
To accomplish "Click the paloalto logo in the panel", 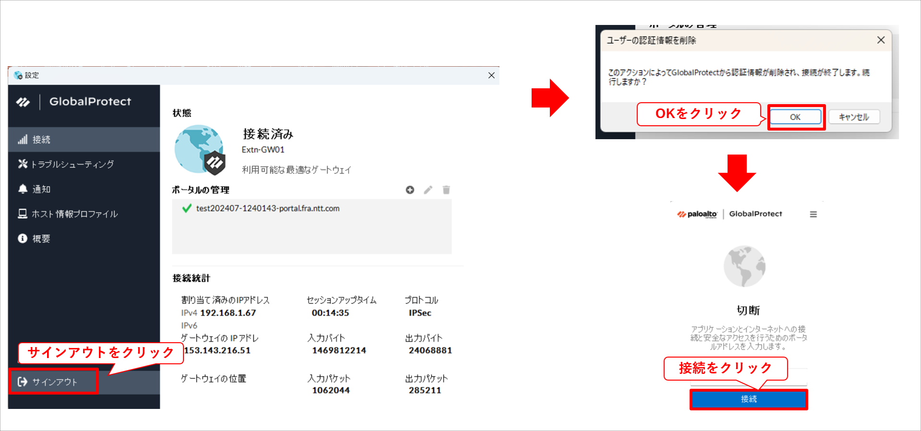I will click(x=697, y=214).
